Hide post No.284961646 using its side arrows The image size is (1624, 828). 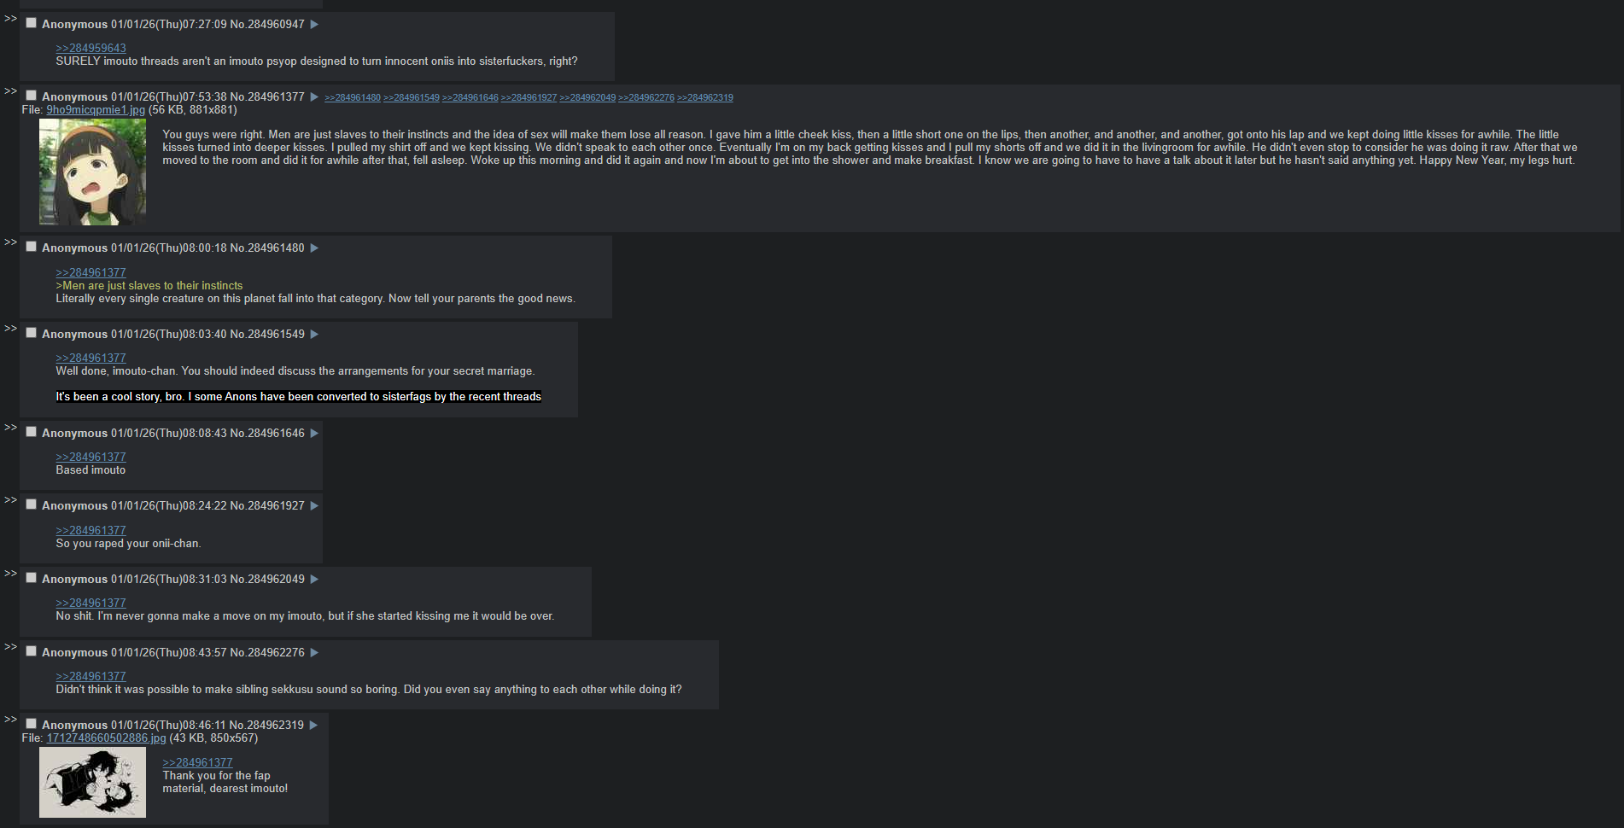pyautogui.click(x=10, y=427)
